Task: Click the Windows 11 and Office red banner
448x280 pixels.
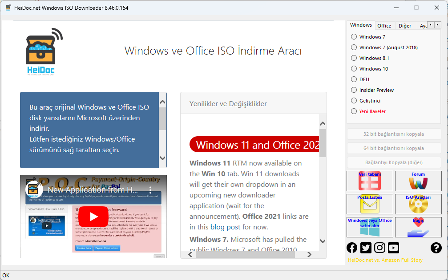Action: (x=254, y=145)
